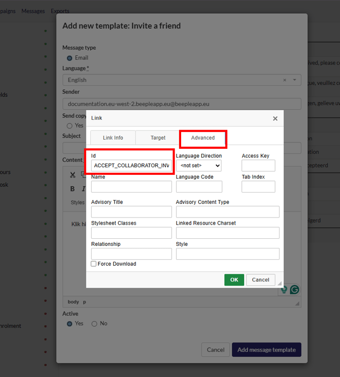Toggle Bold formatting in the editor

[x=73, y=189]
